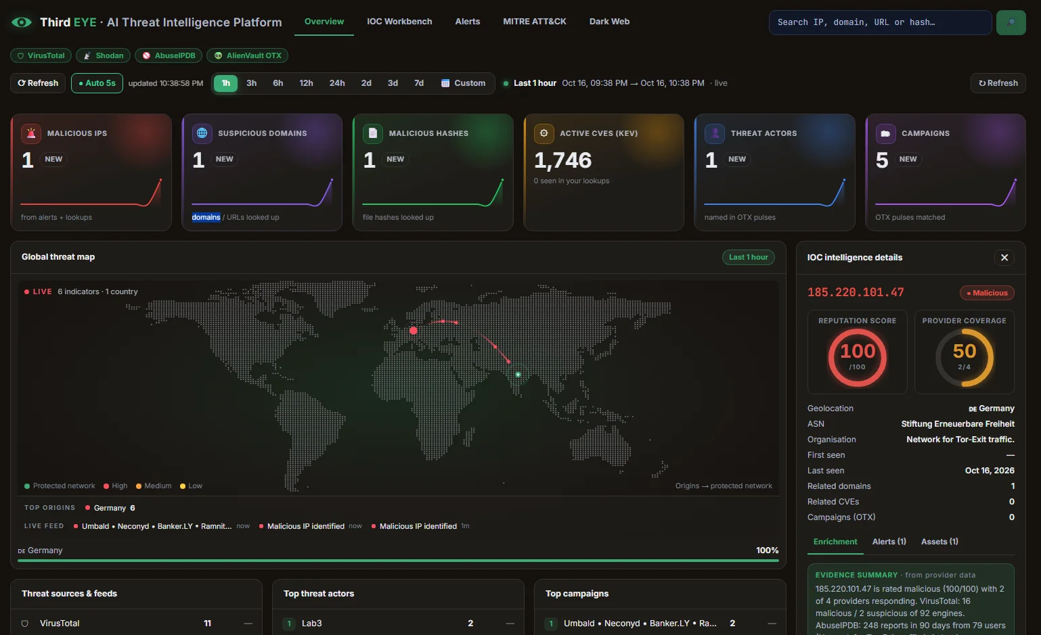The image size is (1041, 635).
Task: Click the Malicious IPs card siren icon
Action: click(31, 133)
